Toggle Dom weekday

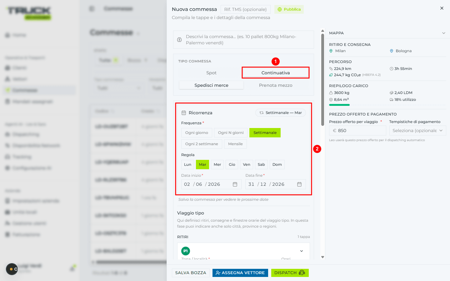(x=277, y=165)
